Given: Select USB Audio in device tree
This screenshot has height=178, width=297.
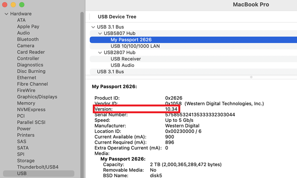Looking at the screenshot, I should point(122,65).
